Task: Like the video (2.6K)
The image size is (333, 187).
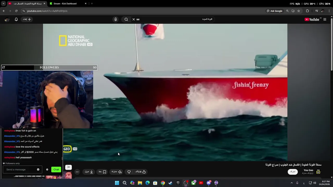Action: coord(140,172)
